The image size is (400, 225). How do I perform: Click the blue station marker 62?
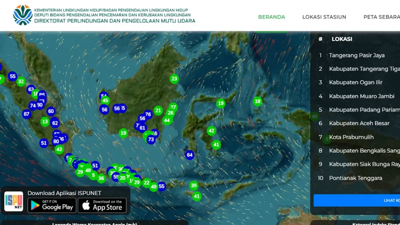55,123
